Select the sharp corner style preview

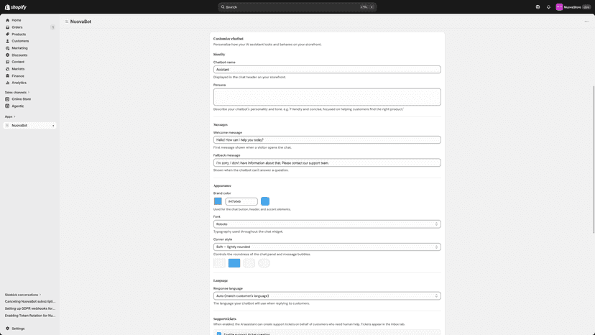[x=219, y=263]
